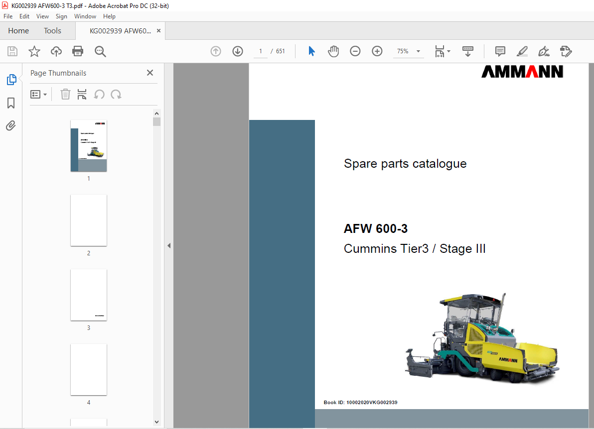Click the Book ID 10002020VKG002939 text
594x429 pixels.
[x=360, y=403]
